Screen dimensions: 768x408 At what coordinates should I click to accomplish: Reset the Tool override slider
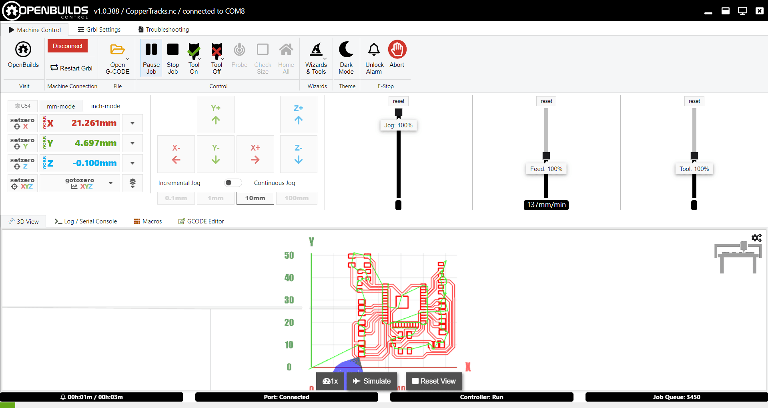694,101
